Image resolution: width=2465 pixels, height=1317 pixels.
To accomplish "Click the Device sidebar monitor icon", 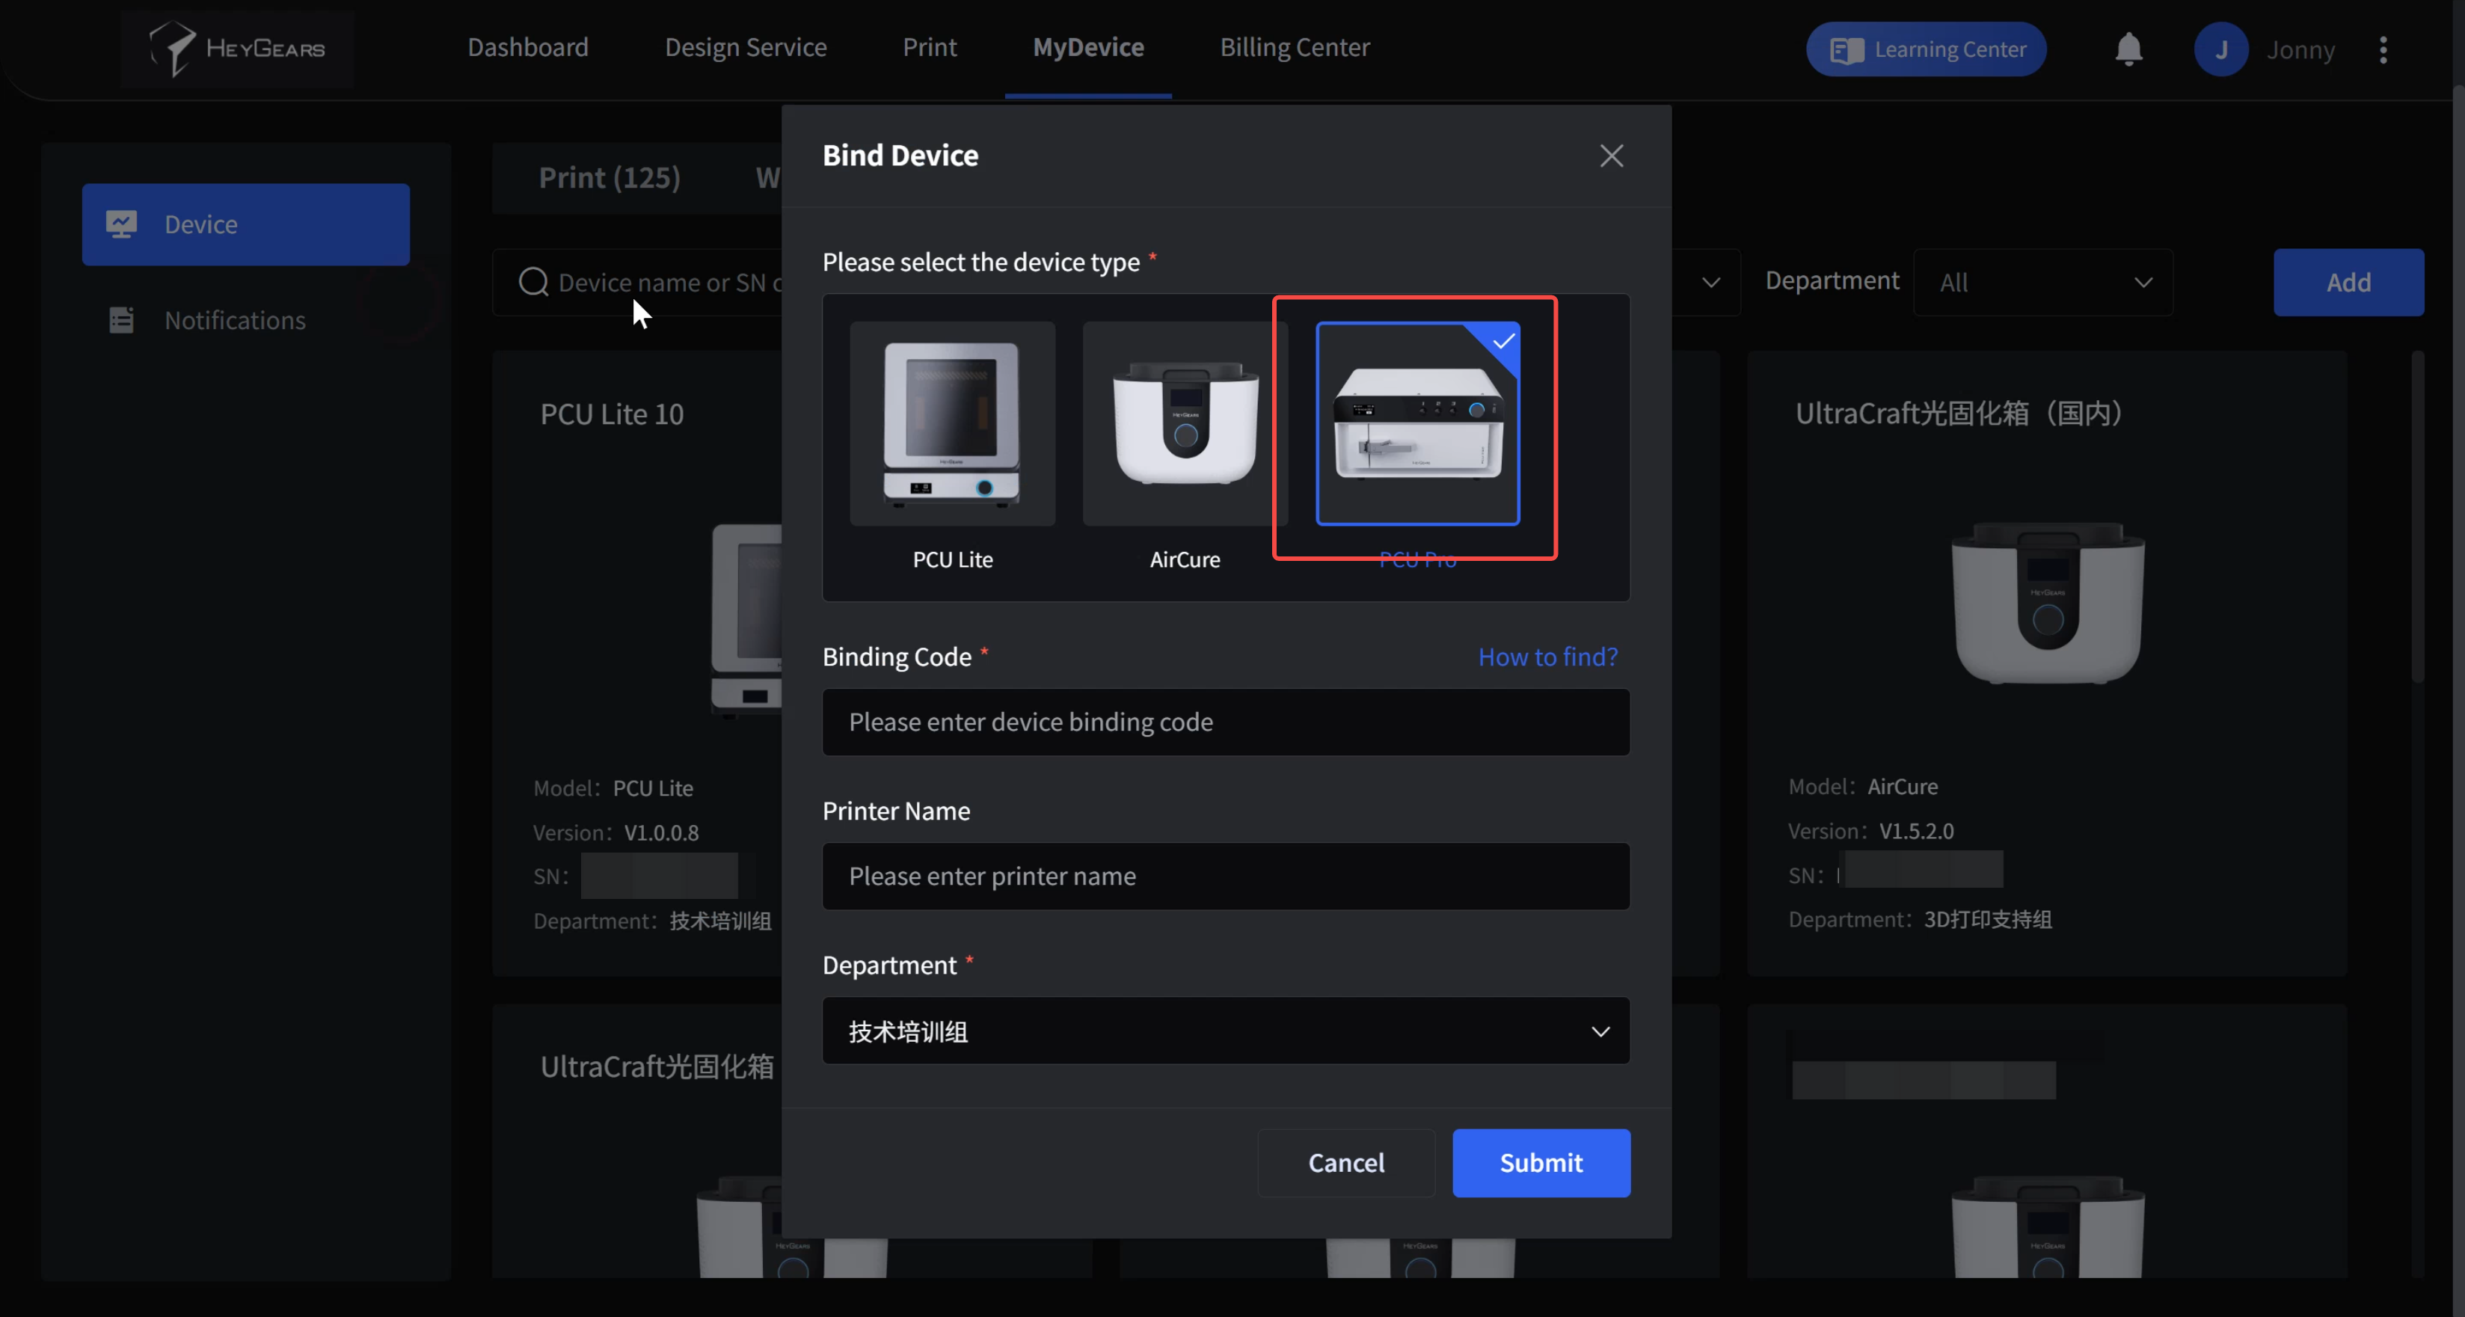I will tap(121, 224).
